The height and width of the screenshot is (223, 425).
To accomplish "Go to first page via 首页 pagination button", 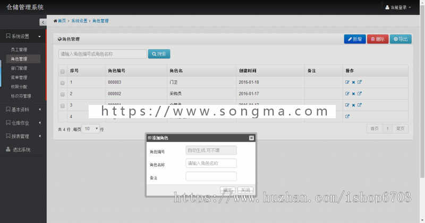I will [375, 129].
